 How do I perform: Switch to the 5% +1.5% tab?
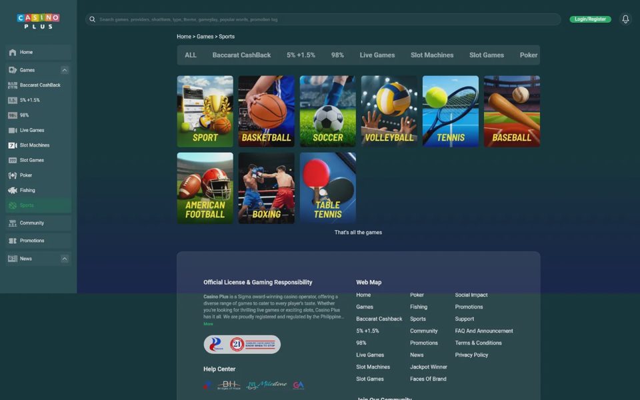pos(301,55)
